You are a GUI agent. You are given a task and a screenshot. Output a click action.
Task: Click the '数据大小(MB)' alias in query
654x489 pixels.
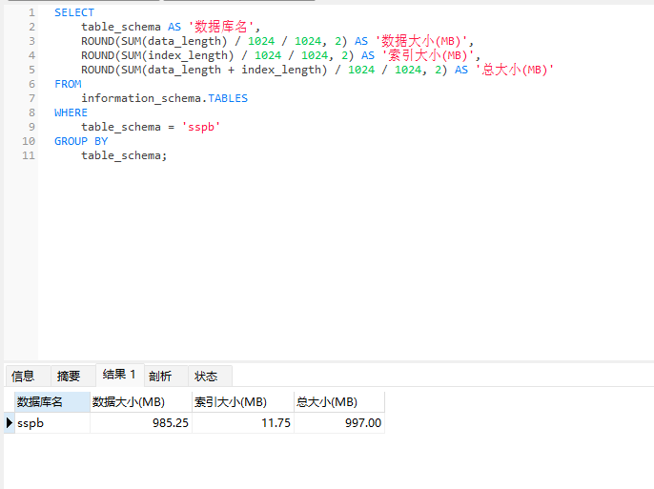420,41
